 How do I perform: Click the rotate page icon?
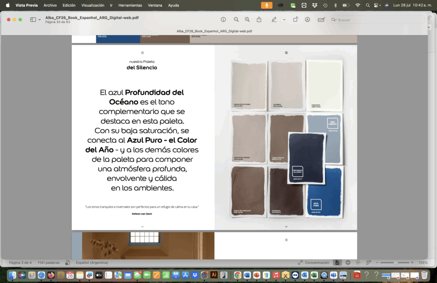pos(296,20)
